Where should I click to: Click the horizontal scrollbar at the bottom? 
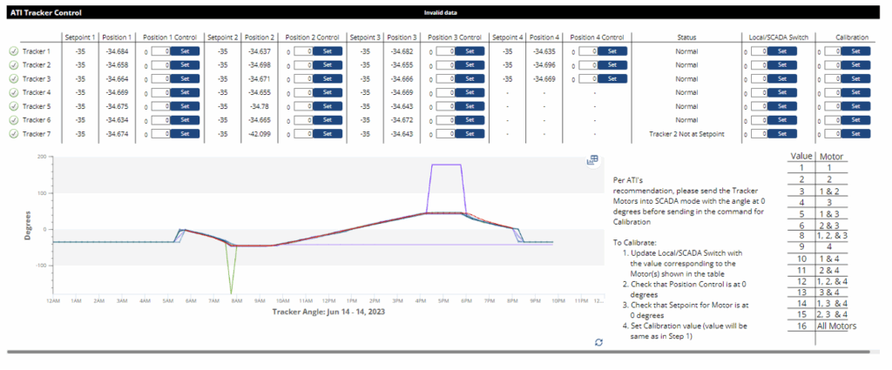[x=436, y=352]
